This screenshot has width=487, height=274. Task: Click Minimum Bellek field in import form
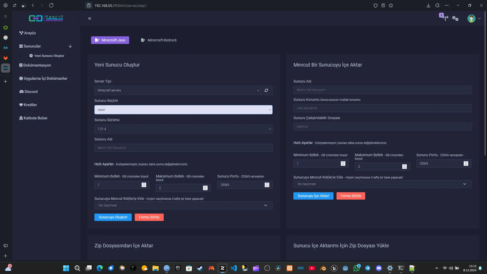321,164
